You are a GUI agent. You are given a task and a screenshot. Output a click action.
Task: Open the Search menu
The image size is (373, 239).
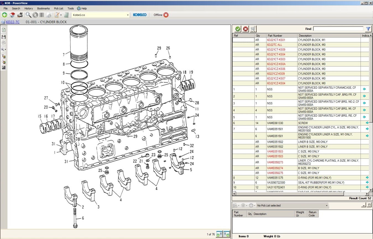(x=16, y=8)
